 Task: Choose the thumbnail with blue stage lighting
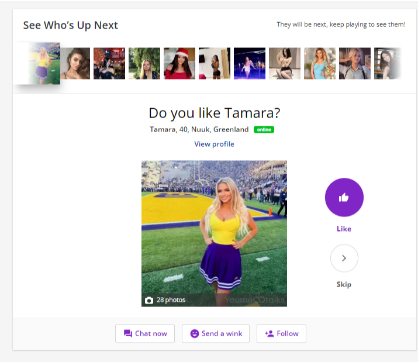pyautogui.click(x=250, y=63)
